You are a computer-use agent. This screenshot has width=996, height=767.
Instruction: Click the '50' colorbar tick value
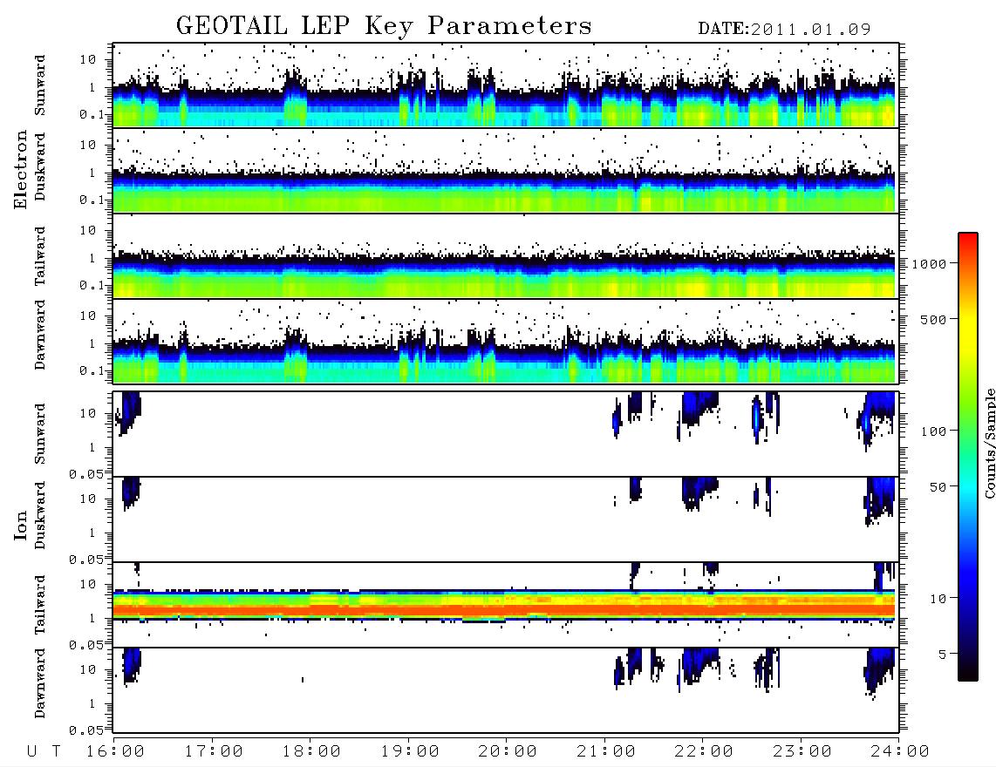(x=938, y=487)
